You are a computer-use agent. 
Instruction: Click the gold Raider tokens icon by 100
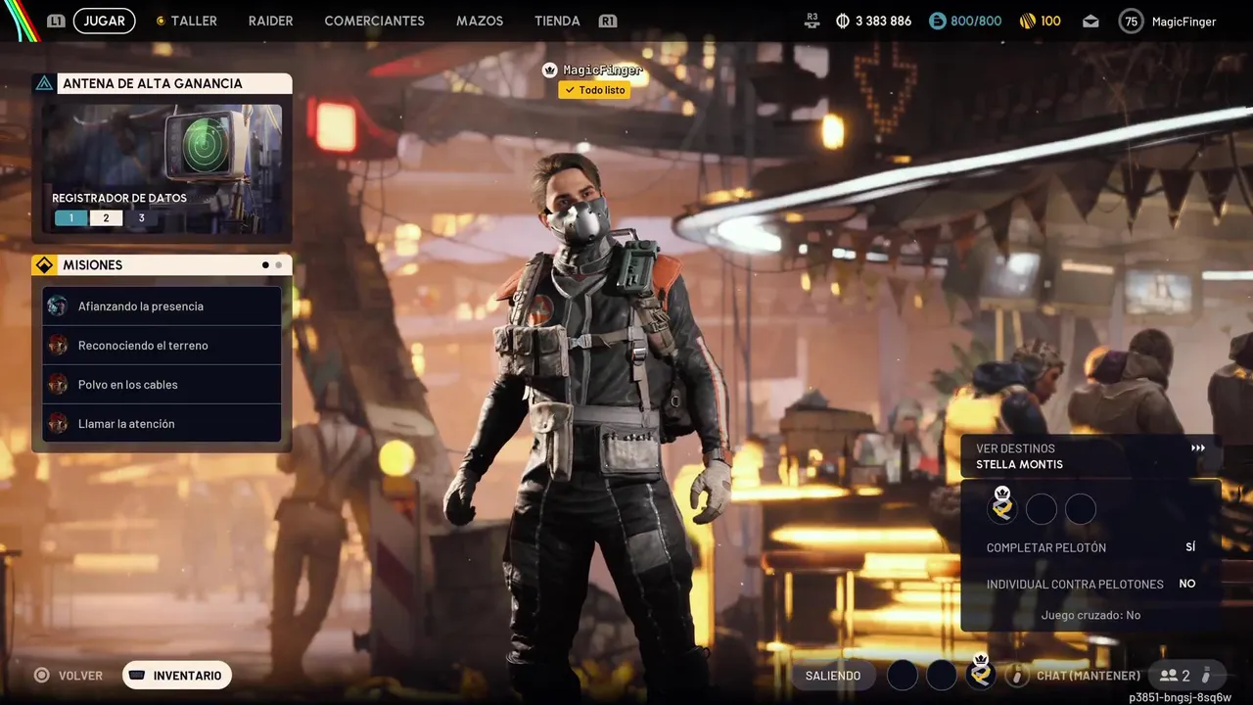pos(1027,21)
